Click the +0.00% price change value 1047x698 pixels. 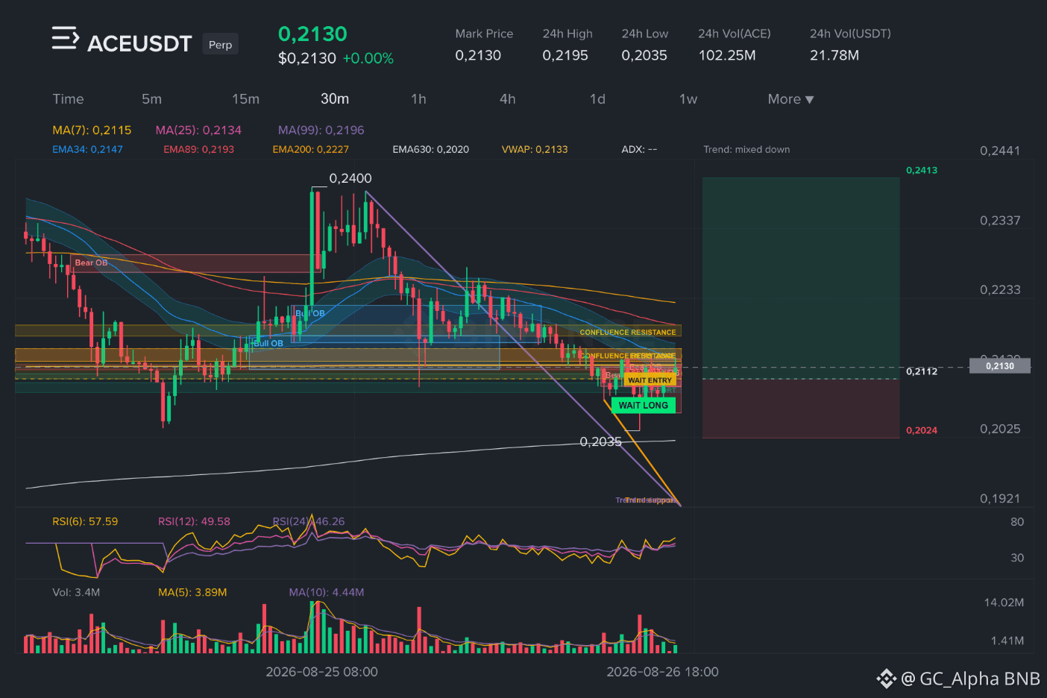tap(368, 58)
